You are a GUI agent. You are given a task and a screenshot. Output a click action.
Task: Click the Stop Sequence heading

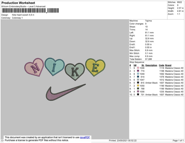[x=137, y=62]
